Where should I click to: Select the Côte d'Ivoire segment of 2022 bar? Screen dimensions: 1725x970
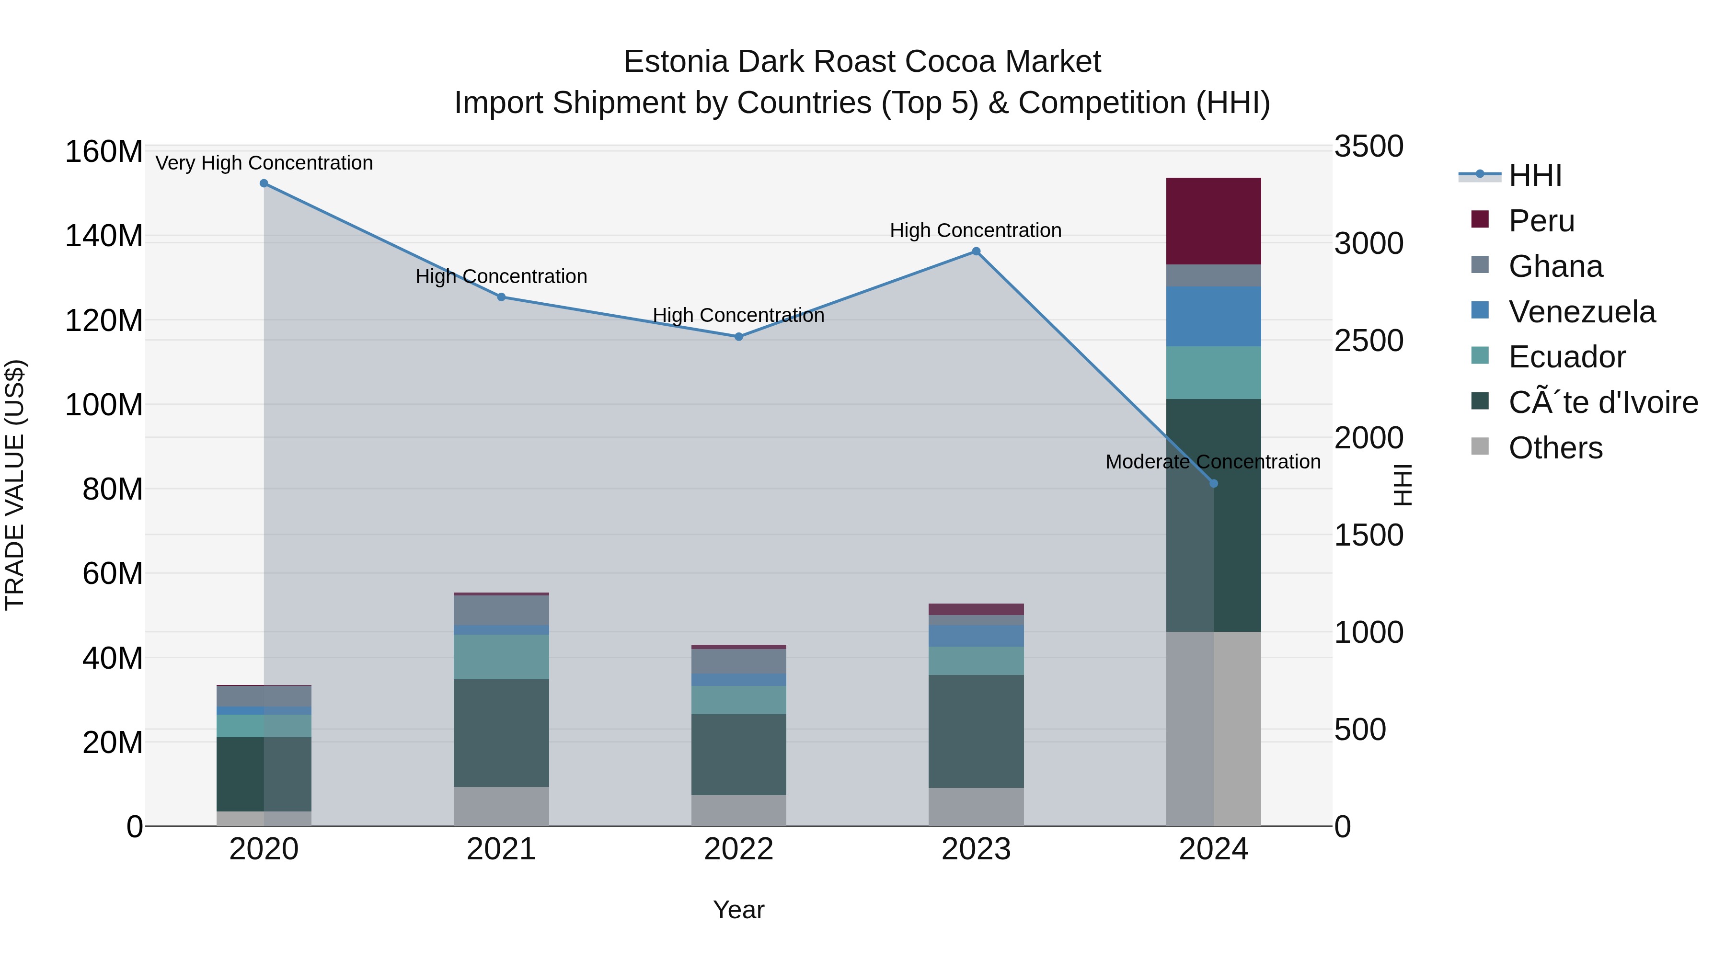pyautogui.click(x=738, y=755)
